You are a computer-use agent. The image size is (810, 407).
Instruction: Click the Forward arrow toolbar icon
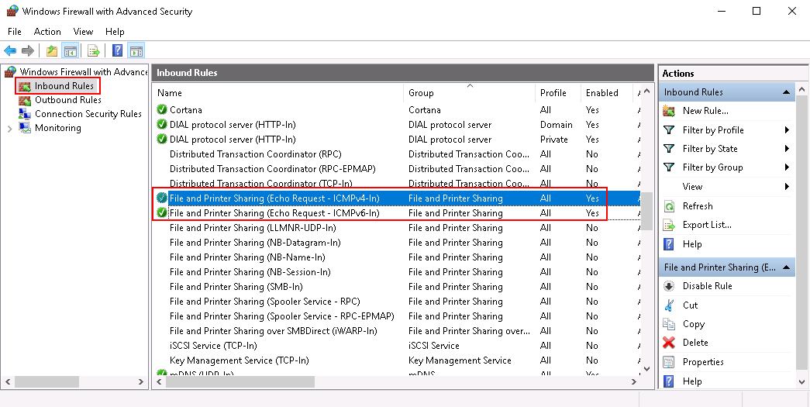pyautogui.click(x=28, y=50)
